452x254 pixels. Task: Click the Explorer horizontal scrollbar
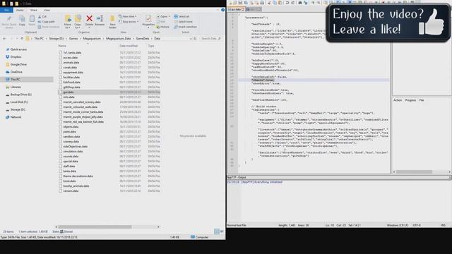(95, 226)
